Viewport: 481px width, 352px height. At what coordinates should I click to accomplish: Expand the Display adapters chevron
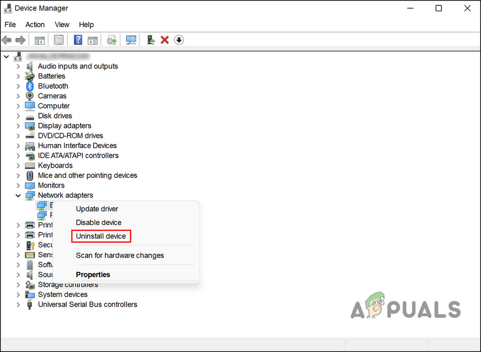click(18, 126)
